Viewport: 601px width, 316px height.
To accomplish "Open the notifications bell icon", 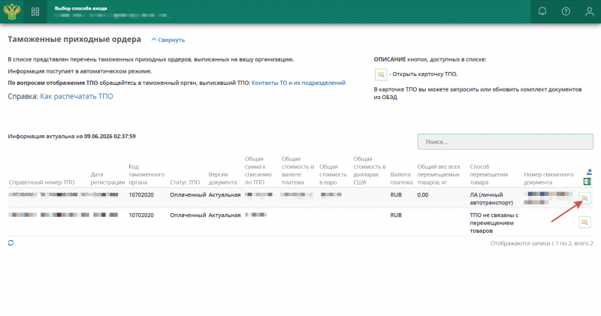I will pyautogui.click(x=542, y=11).
